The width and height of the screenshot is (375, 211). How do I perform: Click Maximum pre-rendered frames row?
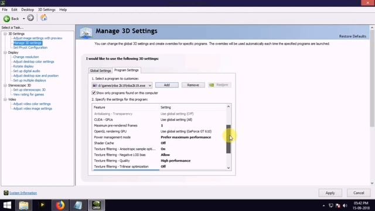[x=159, y=125]
